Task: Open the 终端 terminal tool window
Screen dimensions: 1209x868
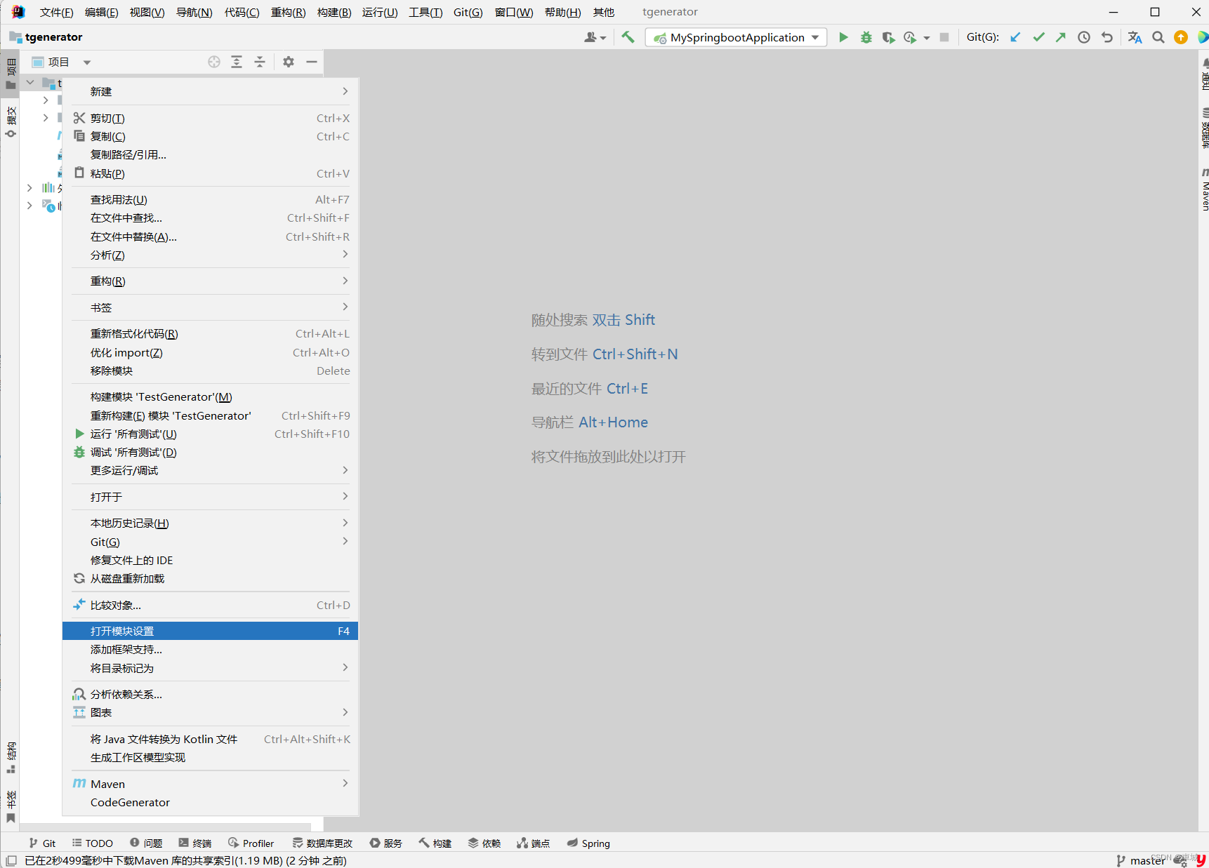Action: click(x=195, y=843)
